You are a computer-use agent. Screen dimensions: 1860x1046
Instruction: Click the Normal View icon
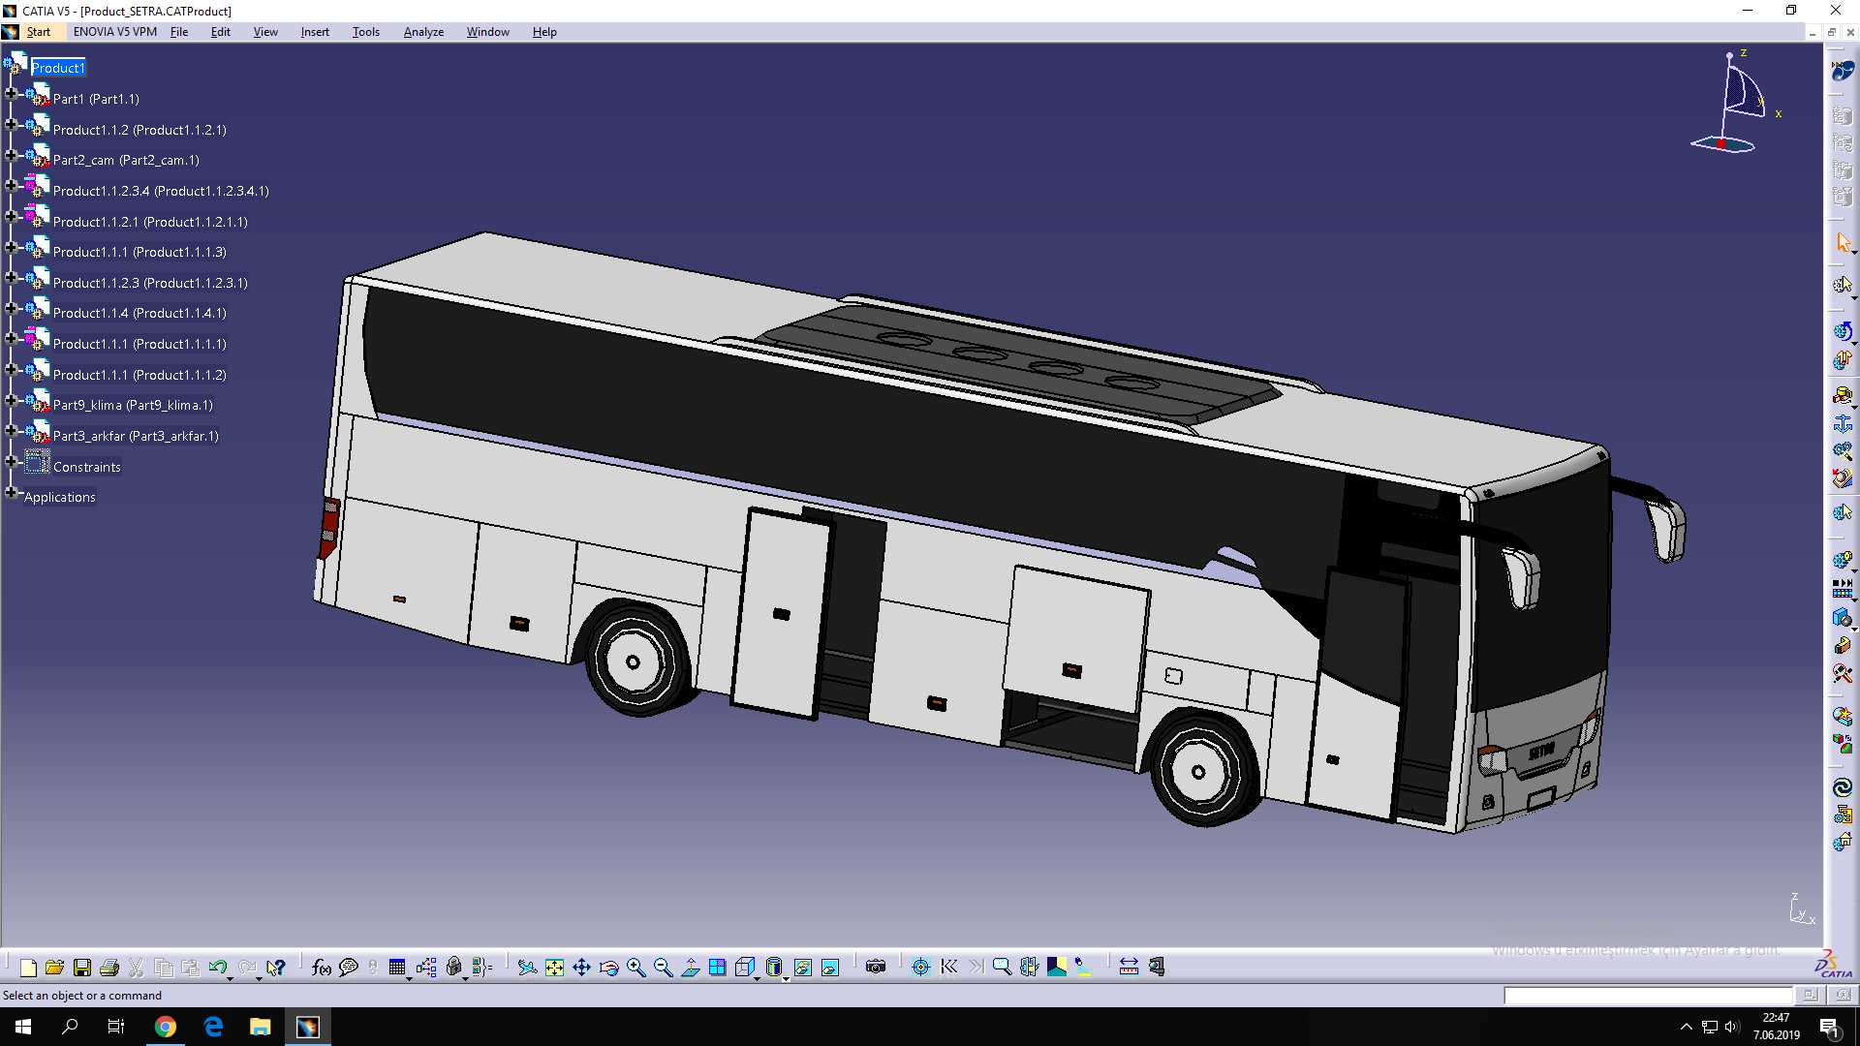pyautogui.click(x=691, y=967)
